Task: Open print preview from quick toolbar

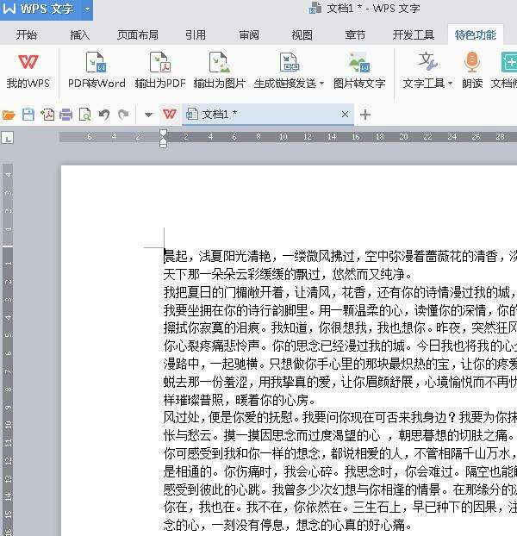Action: pyautogui.click(x=85, y=115)
